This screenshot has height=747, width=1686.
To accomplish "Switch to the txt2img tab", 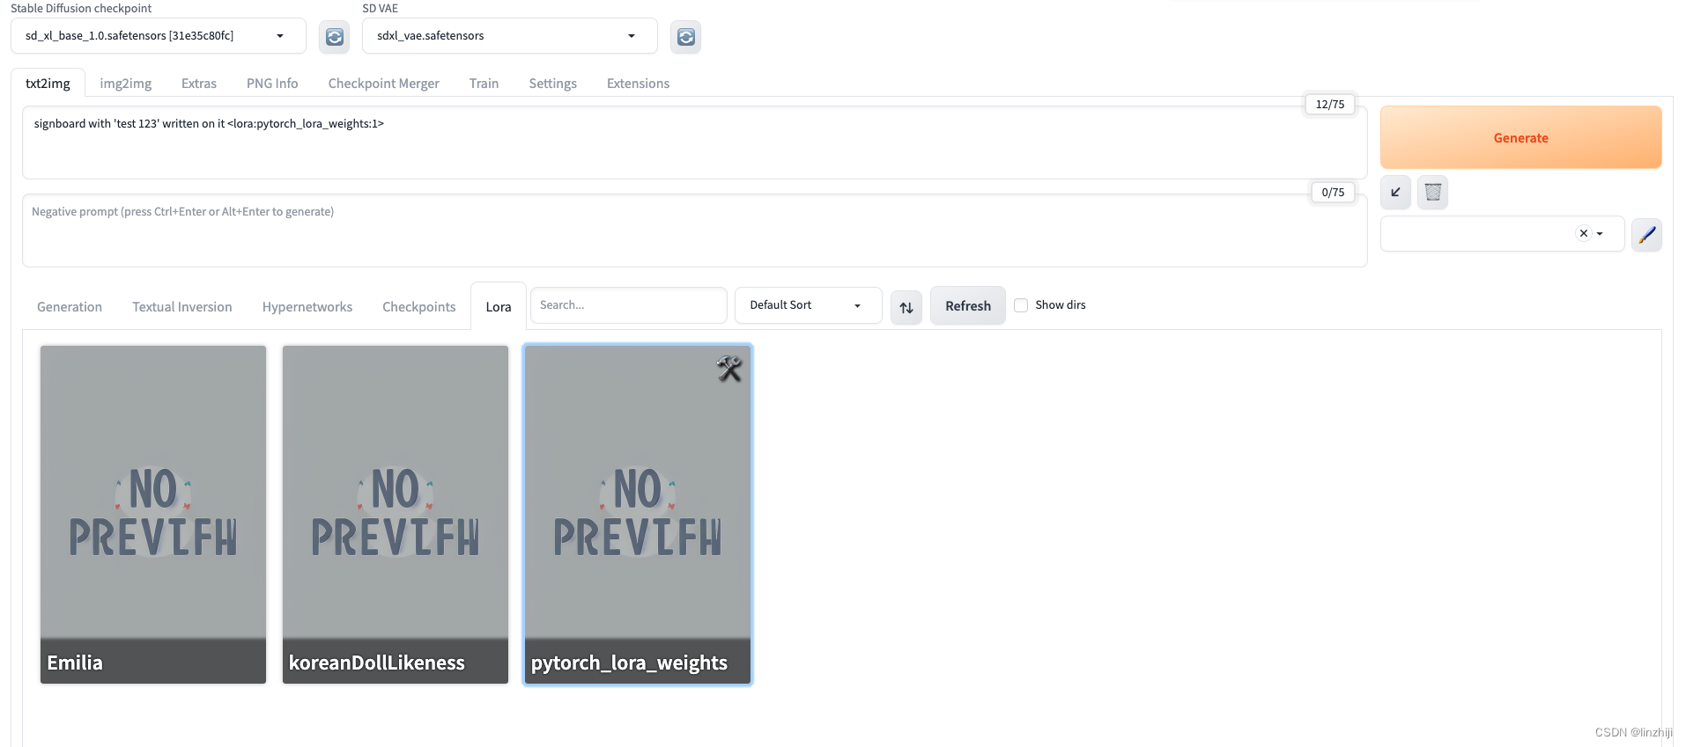I will pos(48,84).
